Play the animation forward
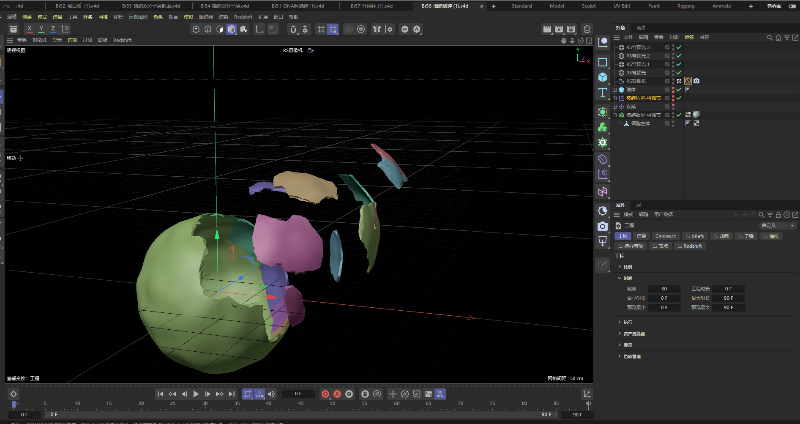The height and width of the screenshot is (424, 800). click(196, 394)
